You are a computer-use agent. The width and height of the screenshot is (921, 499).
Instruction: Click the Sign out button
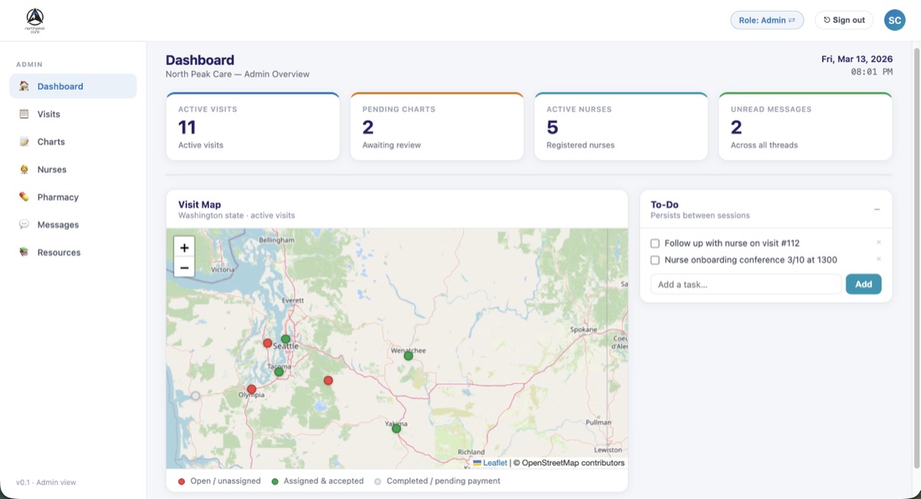pyautogui.click(x=843, y=19)
